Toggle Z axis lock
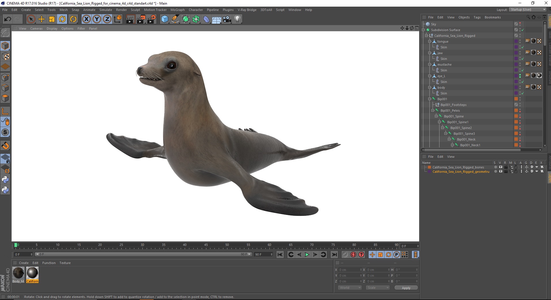Viewport: 551px width, 300px height. pyautogui.click(x=107, y=19)
